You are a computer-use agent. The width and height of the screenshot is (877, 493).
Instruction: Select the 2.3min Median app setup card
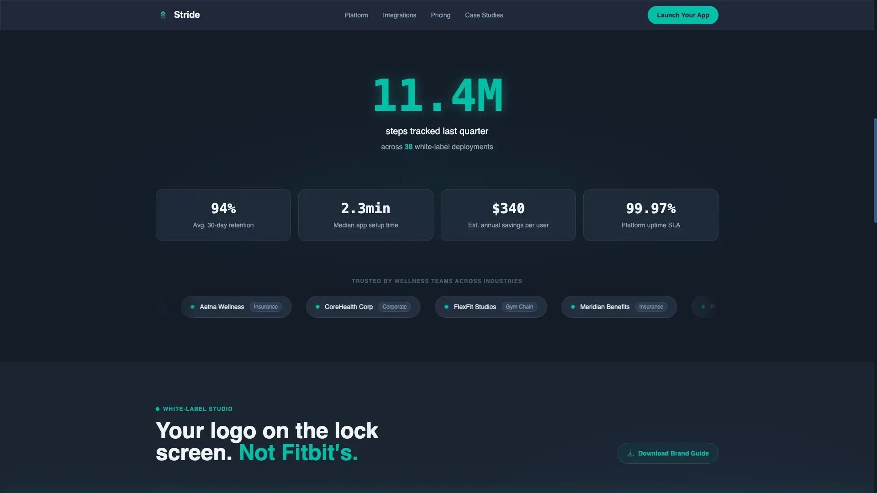click(x=366, y=215)
